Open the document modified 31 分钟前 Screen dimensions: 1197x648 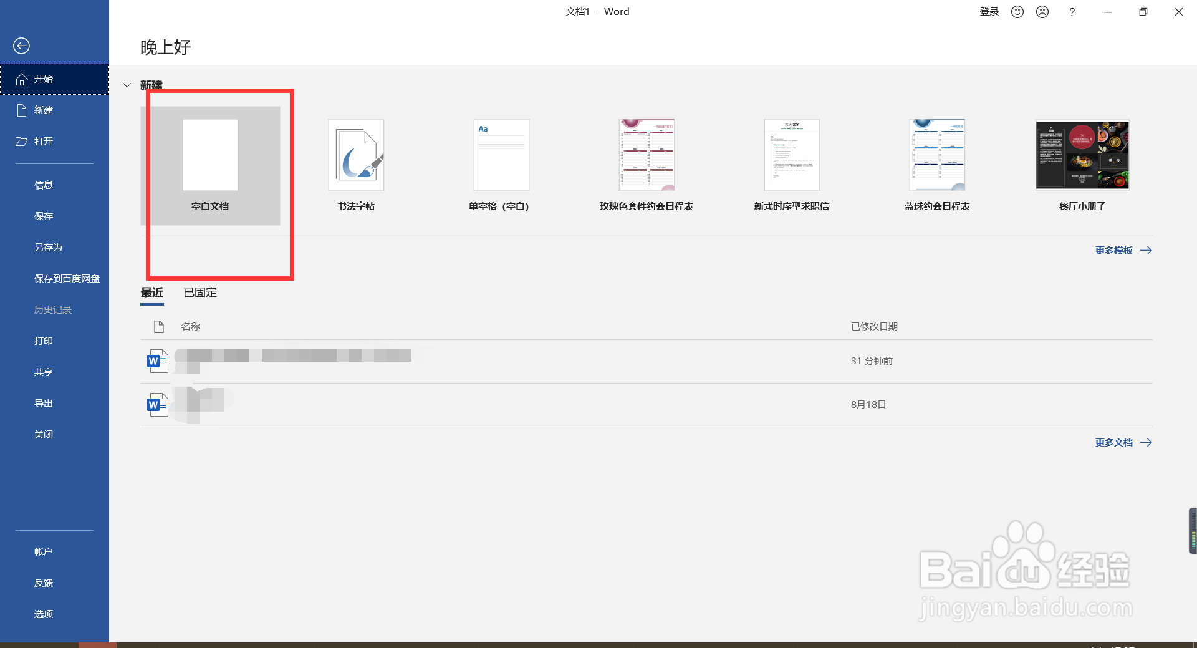click(x=647, y=361)
